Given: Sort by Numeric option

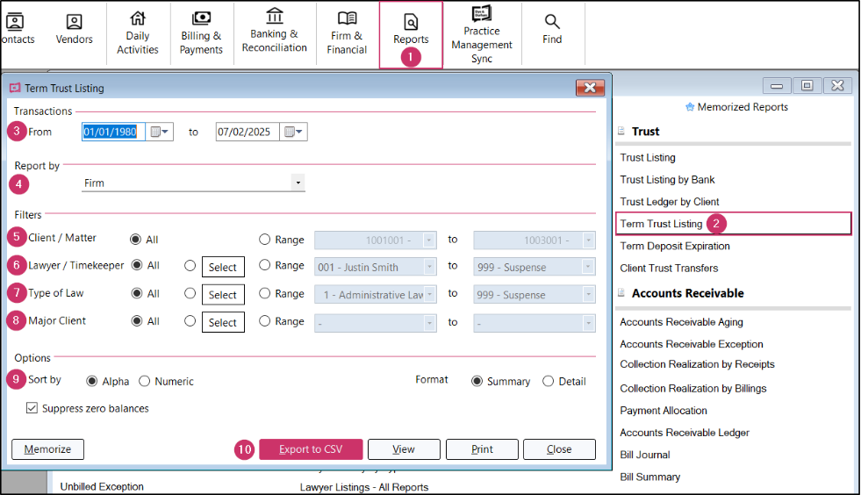Looking at the screenshot, I should [x=145, y=381].
